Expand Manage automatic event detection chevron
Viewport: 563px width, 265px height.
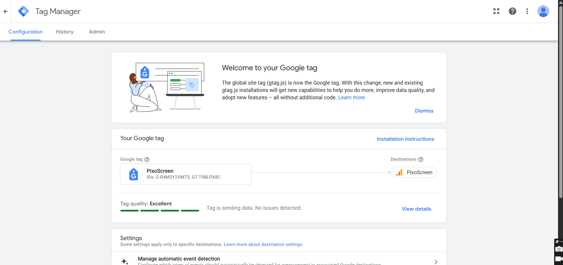(x=436, y=262)
